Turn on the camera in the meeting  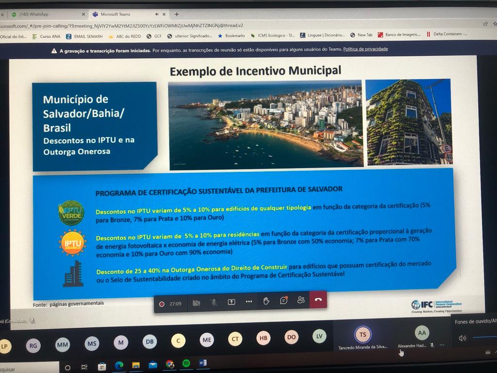click(197, 302)
